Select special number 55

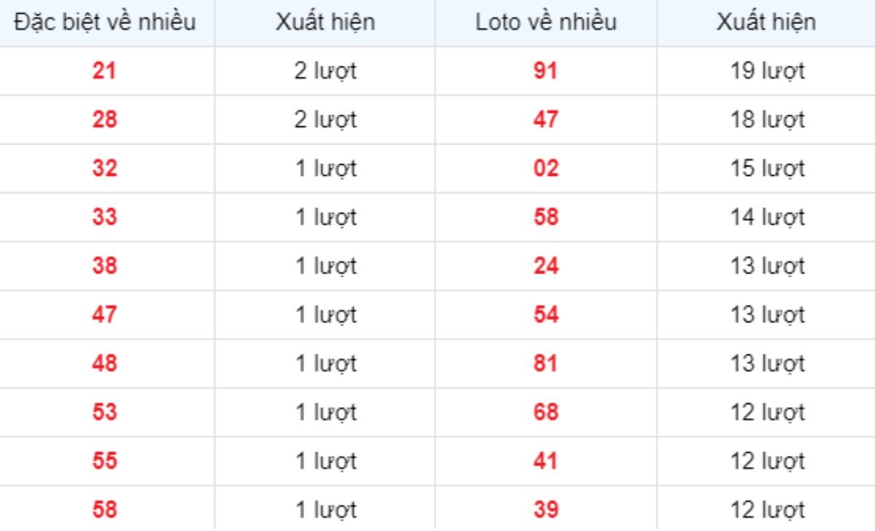(x=104, y=461)
